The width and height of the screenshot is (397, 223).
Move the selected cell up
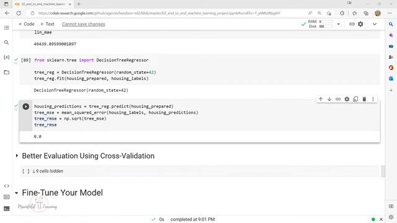pyautogui.click(x=321, y=99)
